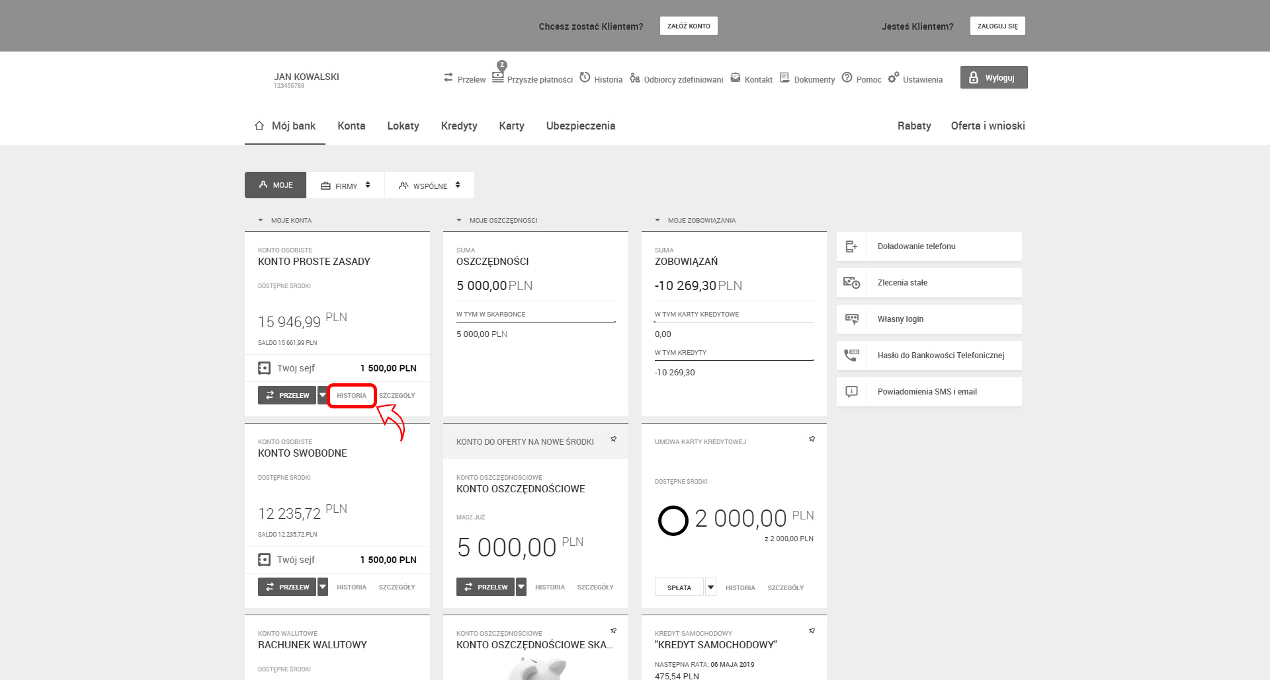Click the Doładowanie telefonu phone icon
The width and height of the screenshot is (1270, 680).
pyautogui.click(x=851, y=246)
